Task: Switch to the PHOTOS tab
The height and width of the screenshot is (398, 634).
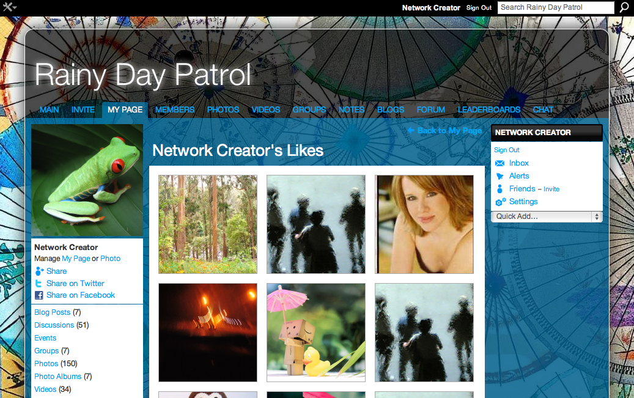Action: coord(223,109)
